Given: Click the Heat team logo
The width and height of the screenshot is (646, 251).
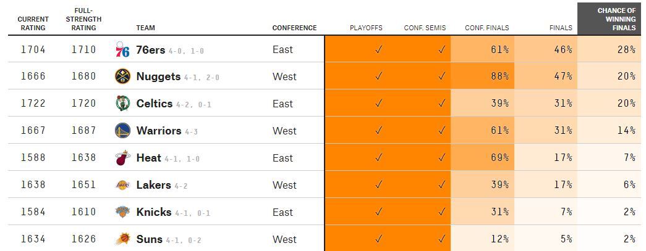Looking at the screenshot, I should [122, 158].
